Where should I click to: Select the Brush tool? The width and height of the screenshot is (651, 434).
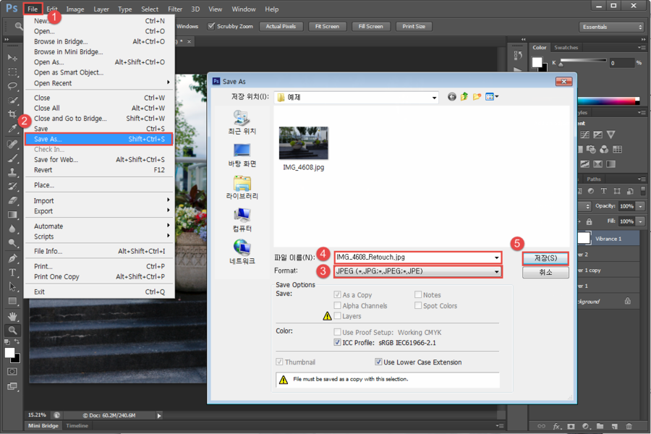[12, 158]
